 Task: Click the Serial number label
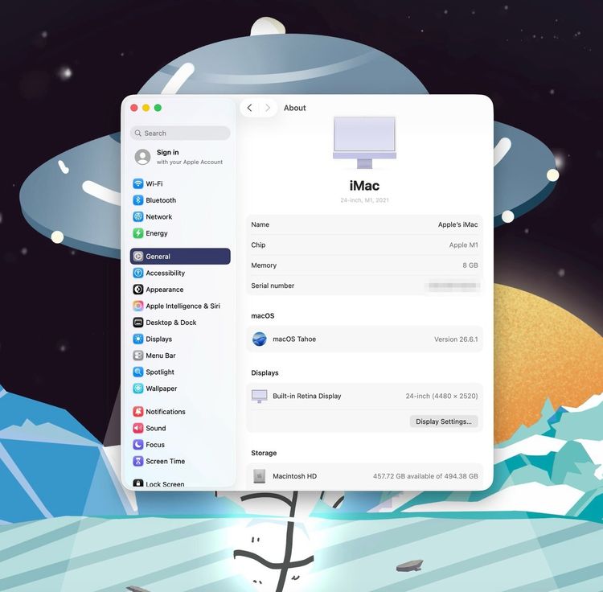(x=273, y=286)
